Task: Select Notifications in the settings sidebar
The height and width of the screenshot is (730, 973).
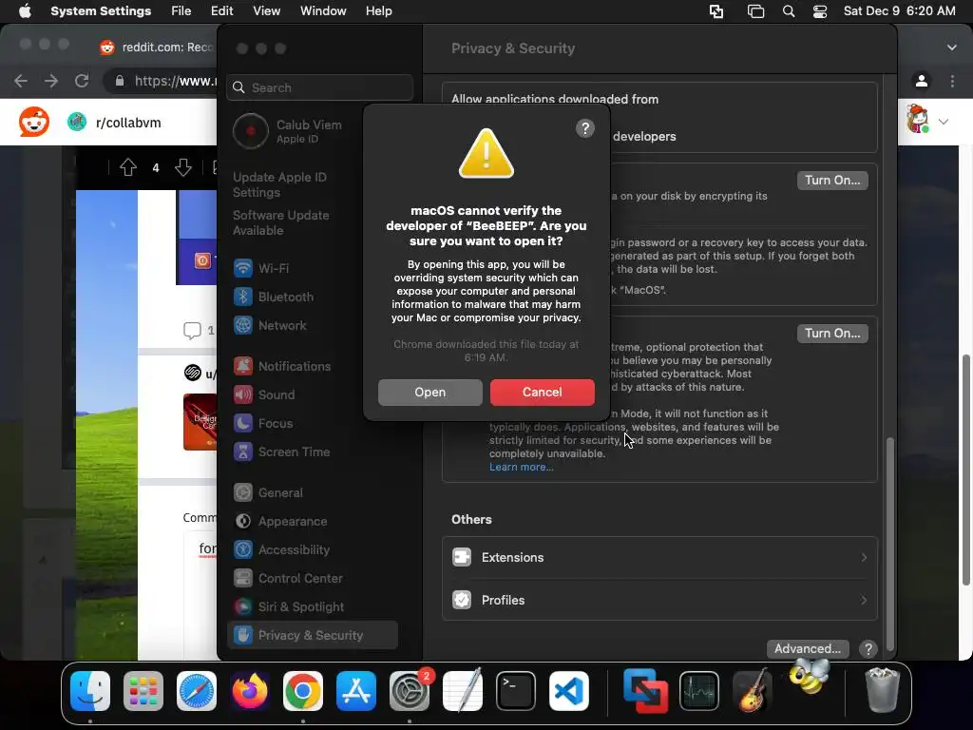Action: (313, 366)
